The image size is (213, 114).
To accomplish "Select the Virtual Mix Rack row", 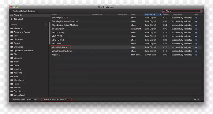I will (126, 47).
